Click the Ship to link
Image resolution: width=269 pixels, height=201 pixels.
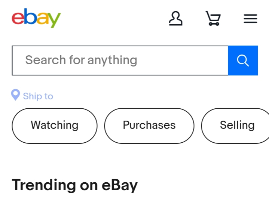tap(38, 96)
